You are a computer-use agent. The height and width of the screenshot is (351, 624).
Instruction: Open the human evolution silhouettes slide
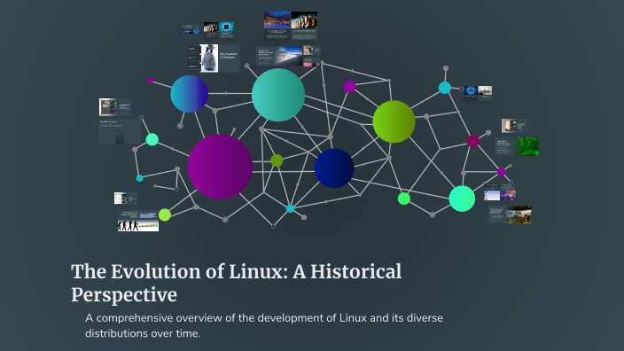138,221
